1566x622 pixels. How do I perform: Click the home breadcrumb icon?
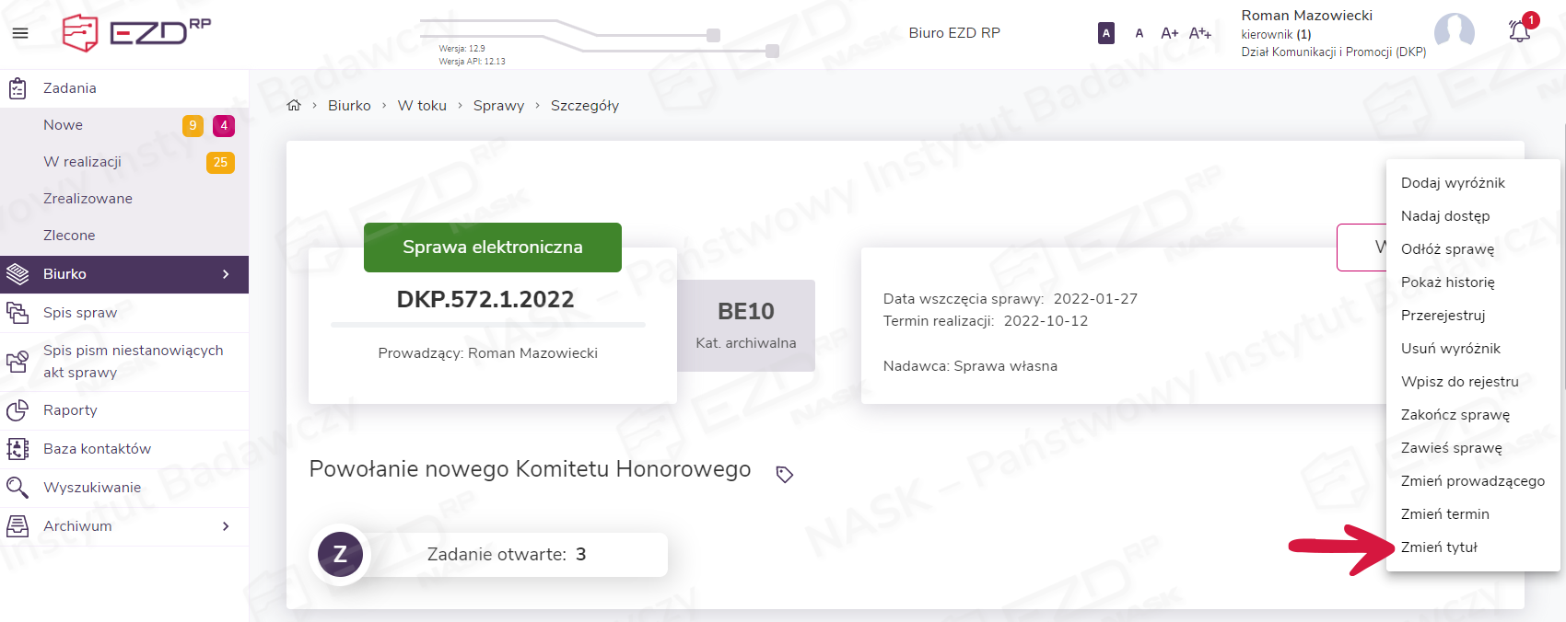(294, 106)
